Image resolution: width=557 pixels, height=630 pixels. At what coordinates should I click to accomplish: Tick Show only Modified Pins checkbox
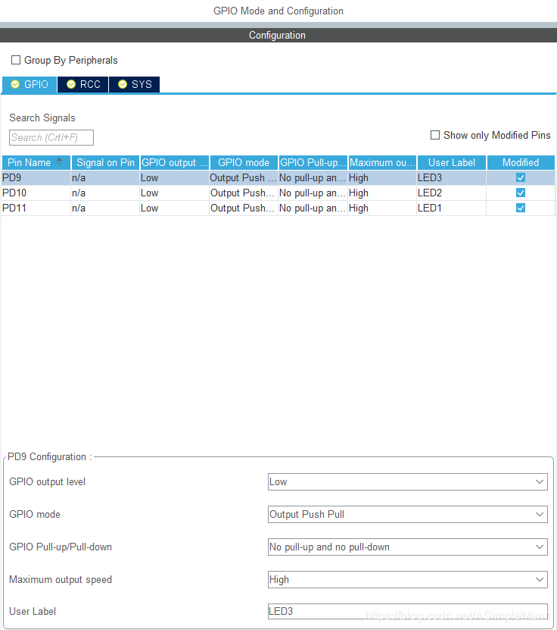pyautogui.click(x=434, y=135)
